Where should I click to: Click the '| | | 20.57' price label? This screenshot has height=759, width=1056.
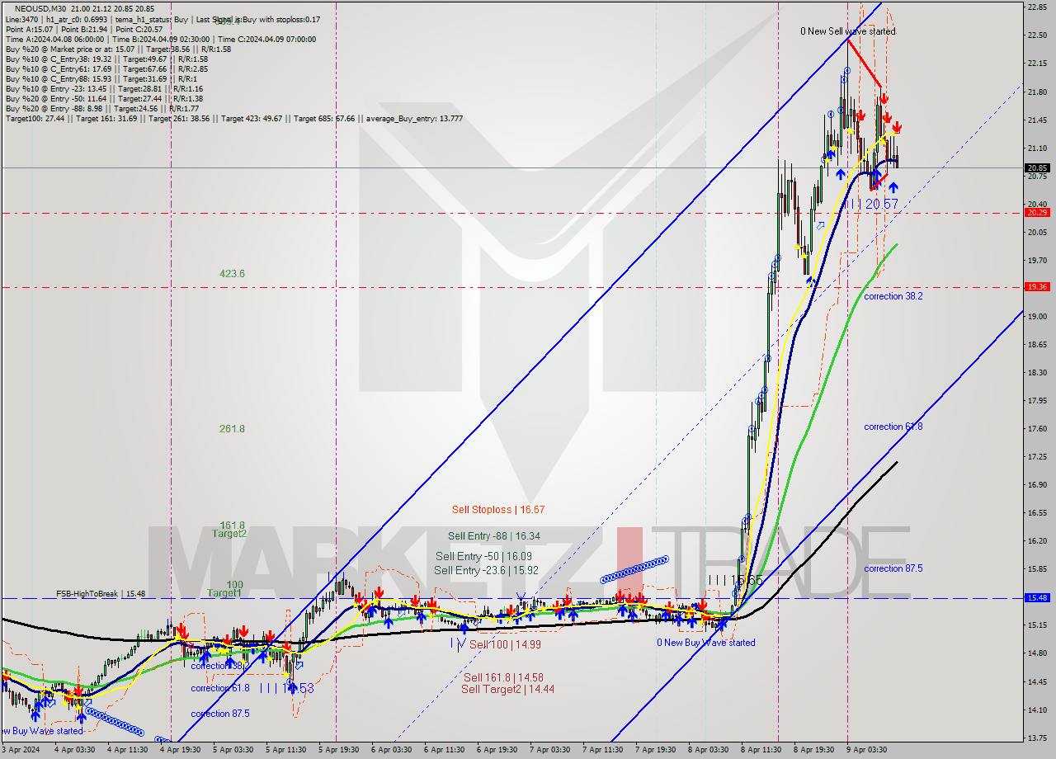(x=870, y=204)
